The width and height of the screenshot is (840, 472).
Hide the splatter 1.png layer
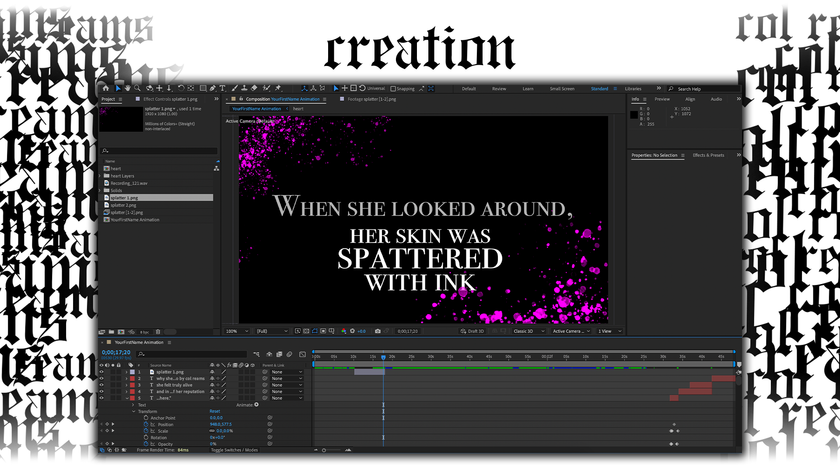(x=101, y=372)
